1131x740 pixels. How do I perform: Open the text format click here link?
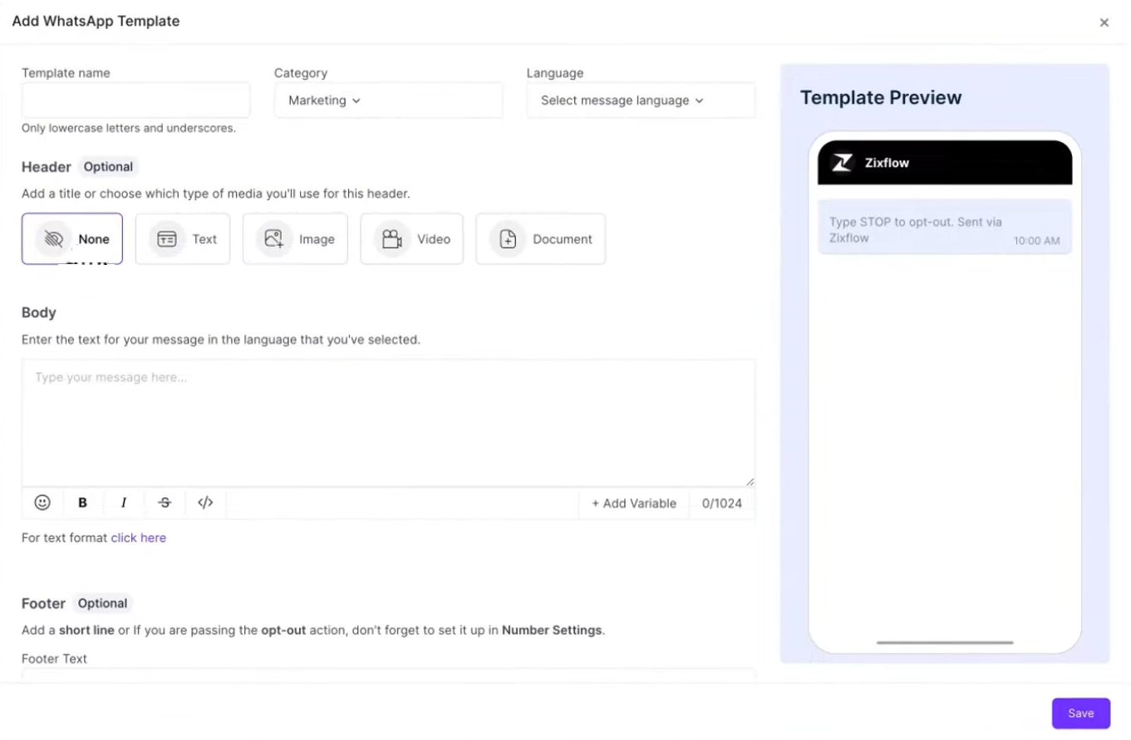(139, 538)
